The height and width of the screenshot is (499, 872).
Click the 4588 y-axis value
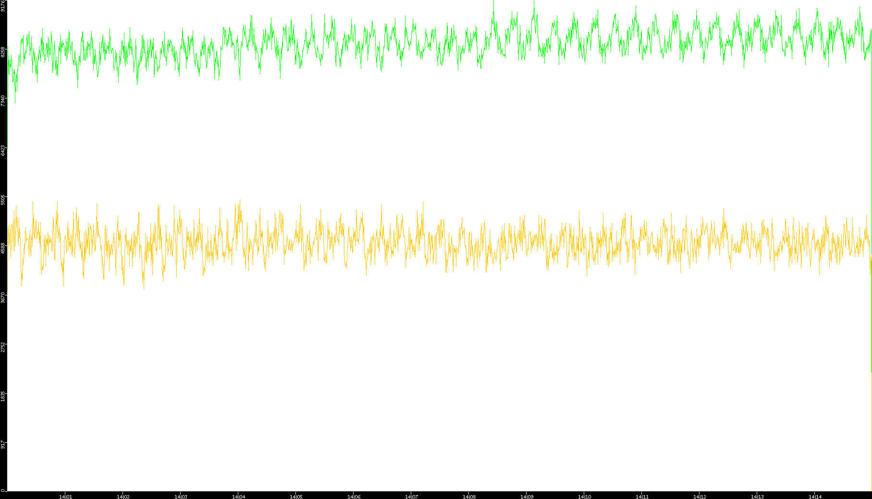[x=3, y=248]
